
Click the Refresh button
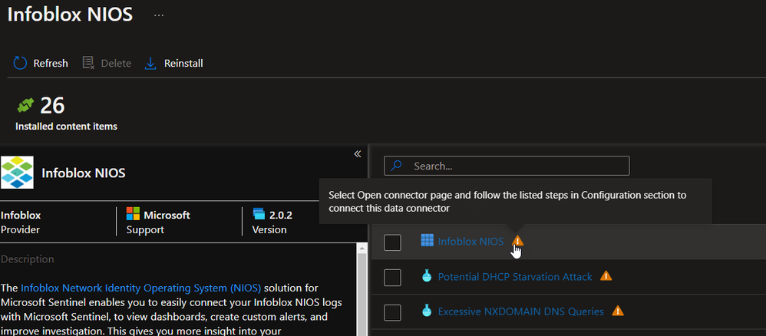click(x=41, y=63)
